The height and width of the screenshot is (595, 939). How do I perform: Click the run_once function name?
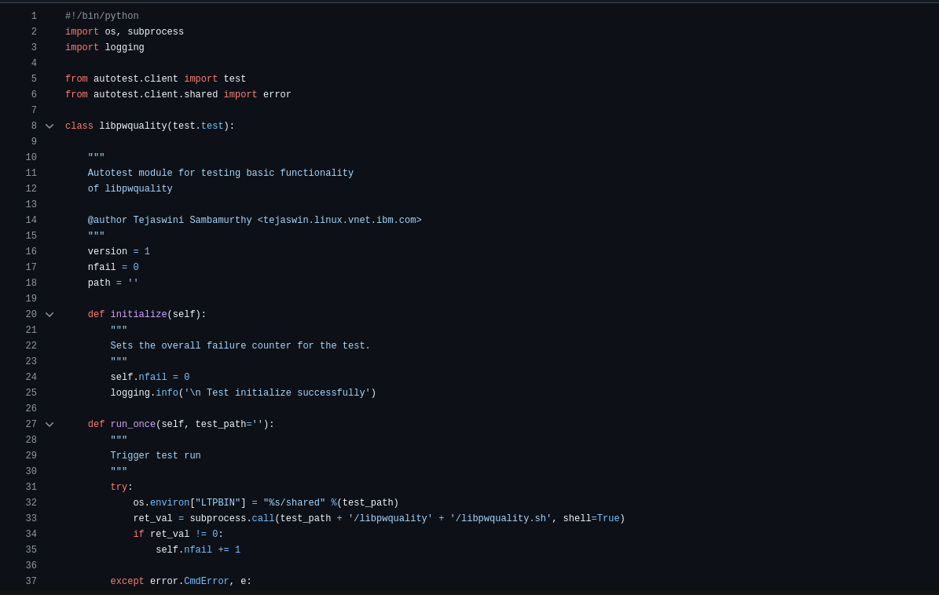tap(133, 424)
